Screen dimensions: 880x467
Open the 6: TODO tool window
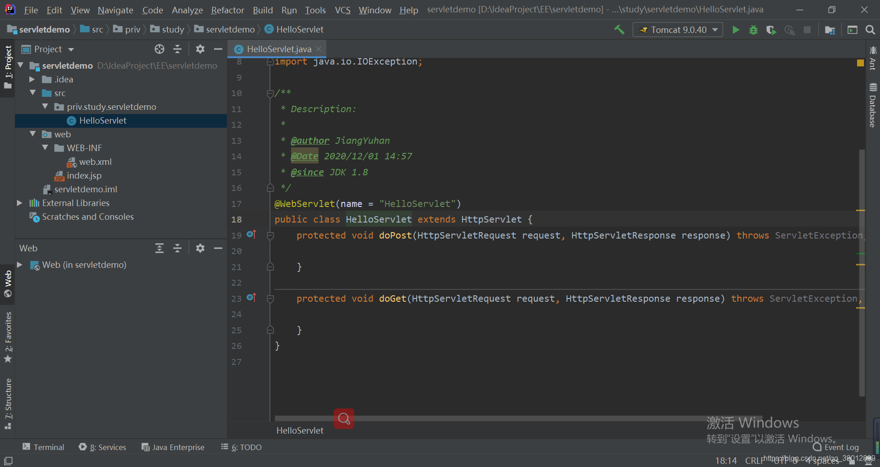coord(241,447)
